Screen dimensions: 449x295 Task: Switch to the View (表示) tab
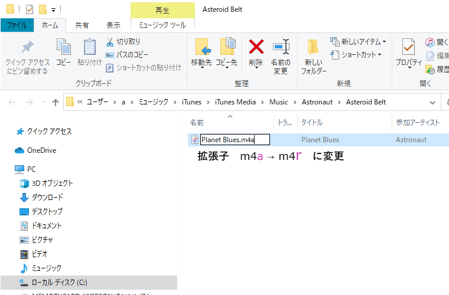(113, 25)
